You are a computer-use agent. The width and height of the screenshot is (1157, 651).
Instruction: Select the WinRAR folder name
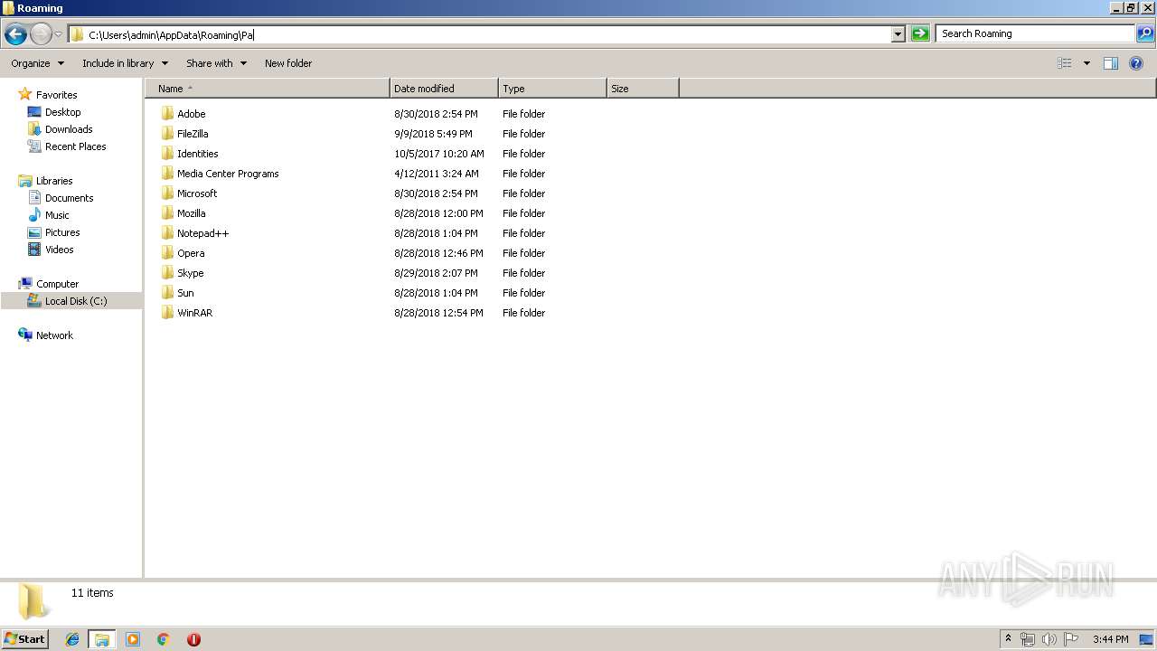[194, 313]
